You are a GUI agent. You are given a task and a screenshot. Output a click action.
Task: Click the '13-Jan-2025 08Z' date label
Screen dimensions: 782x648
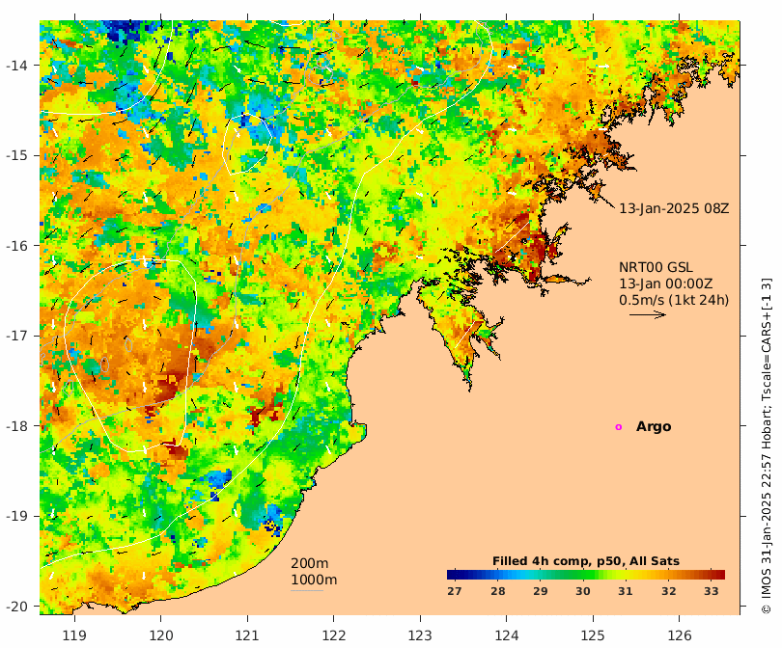[674, 208]
